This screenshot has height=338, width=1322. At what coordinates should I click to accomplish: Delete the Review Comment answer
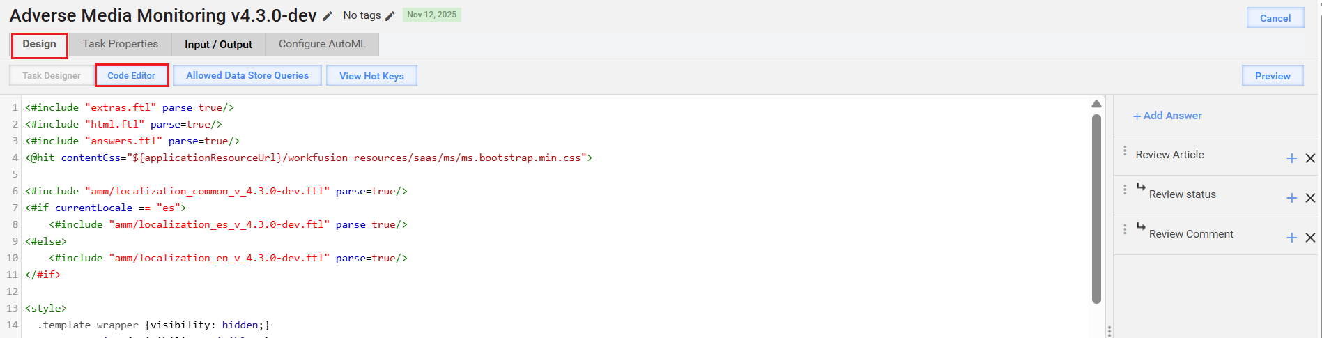(x=1310, y=238)
